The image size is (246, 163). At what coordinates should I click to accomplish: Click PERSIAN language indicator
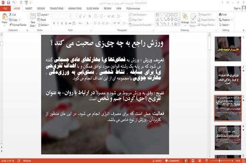27,161
